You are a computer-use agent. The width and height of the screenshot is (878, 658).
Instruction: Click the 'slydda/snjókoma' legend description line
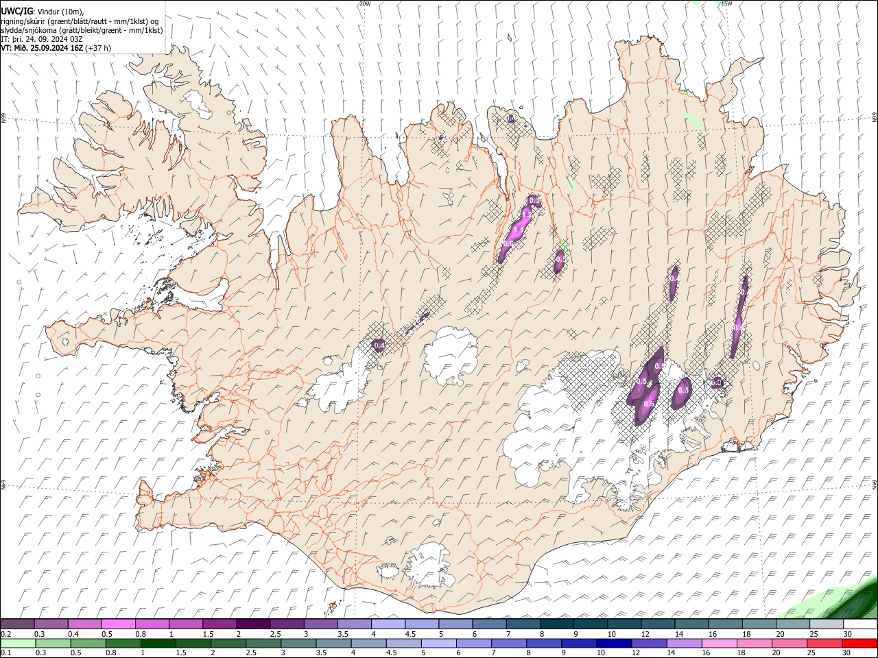[x=82, y=30]
